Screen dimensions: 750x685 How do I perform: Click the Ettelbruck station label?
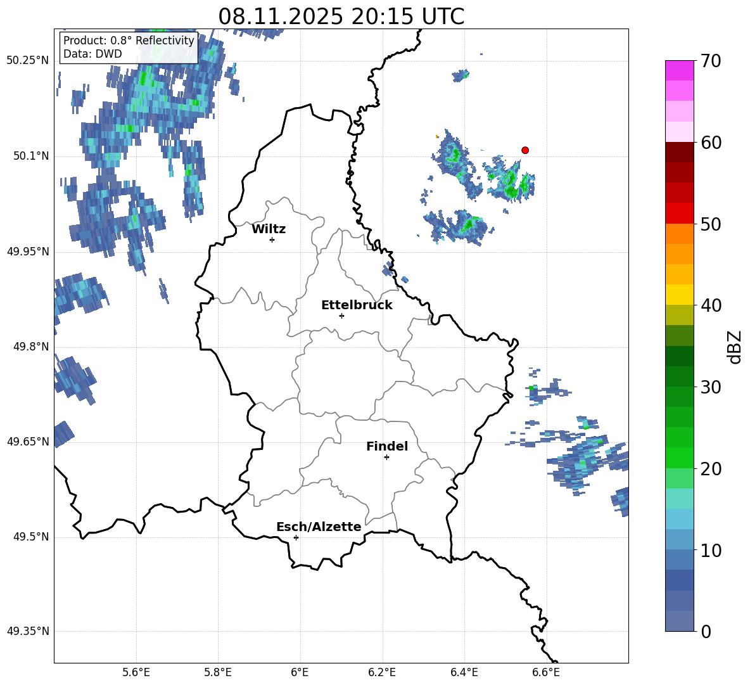point(357,305)
